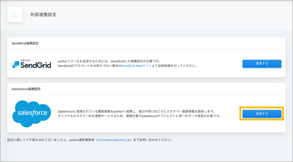
Task: Click 連携する button for Salesforce
Action: [x=262, y=114]
